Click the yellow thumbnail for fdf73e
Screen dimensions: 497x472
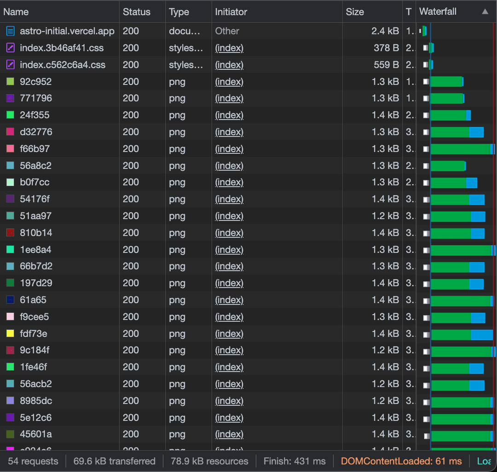point(10,334)
